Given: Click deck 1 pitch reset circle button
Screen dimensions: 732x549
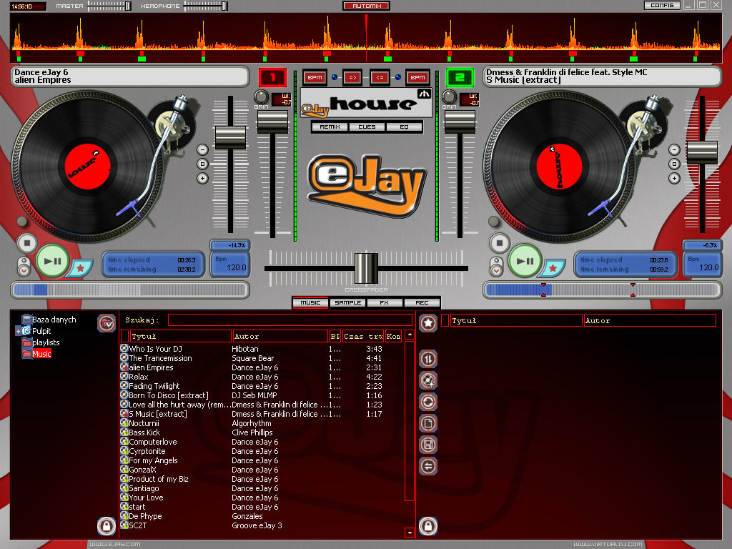Looking at the screenshot, I should click(202, 164).
